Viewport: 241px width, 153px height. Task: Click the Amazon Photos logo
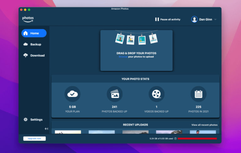[28, 19]
